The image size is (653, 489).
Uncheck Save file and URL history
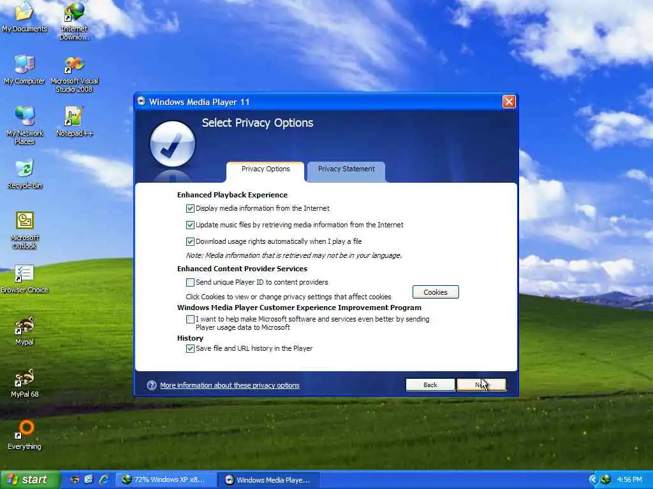tap(190, 348)
